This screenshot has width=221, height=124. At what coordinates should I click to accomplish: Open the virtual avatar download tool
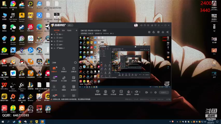coord(54,88)
